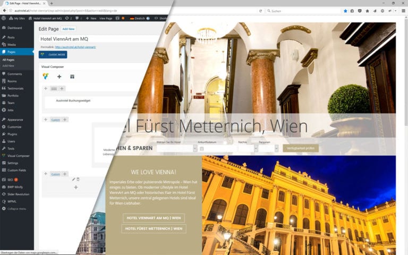
Task: Open Visual Composer templates icon
Action: pos(72,76)
